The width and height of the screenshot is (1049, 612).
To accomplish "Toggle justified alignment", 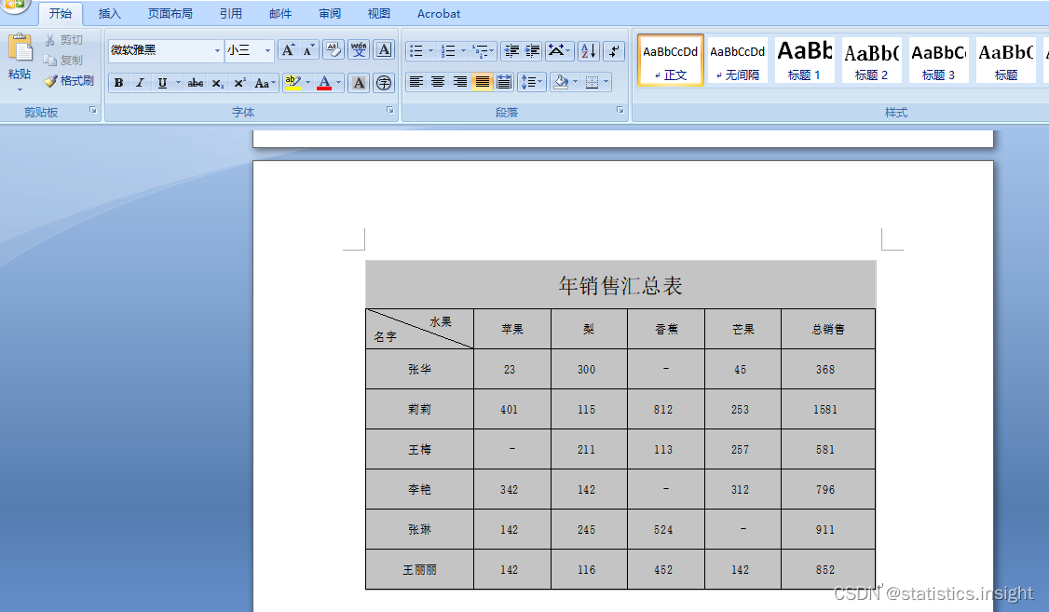I will [x=482, y=82].
